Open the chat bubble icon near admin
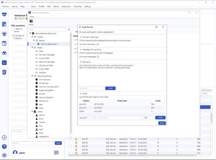Viewport: 216px width, 160px height. 56,153
